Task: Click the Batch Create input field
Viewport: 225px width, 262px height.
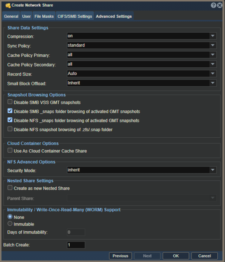Action: [x=76, y=245]
